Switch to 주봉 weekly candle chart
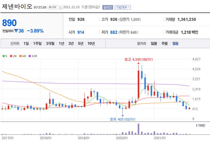This screenshot has height=146, width=210. click(165, 43)
